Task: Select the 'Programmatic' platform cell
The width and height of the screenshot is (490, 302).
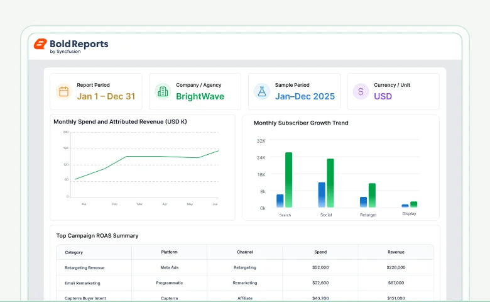Action: pos(170,282)
